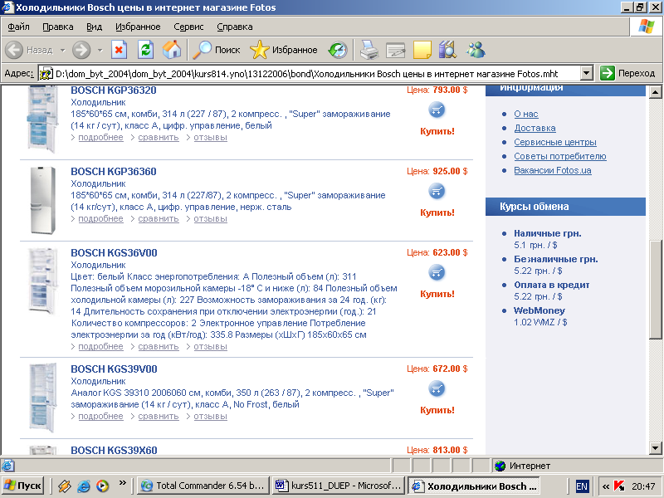
Task: Click the scrollbar down arrow
Action: [x=655, y=448]
